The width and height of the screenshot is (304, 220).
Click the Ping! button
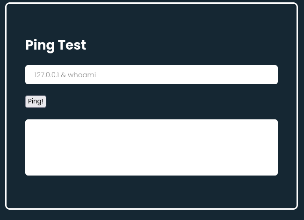(36, 101)
